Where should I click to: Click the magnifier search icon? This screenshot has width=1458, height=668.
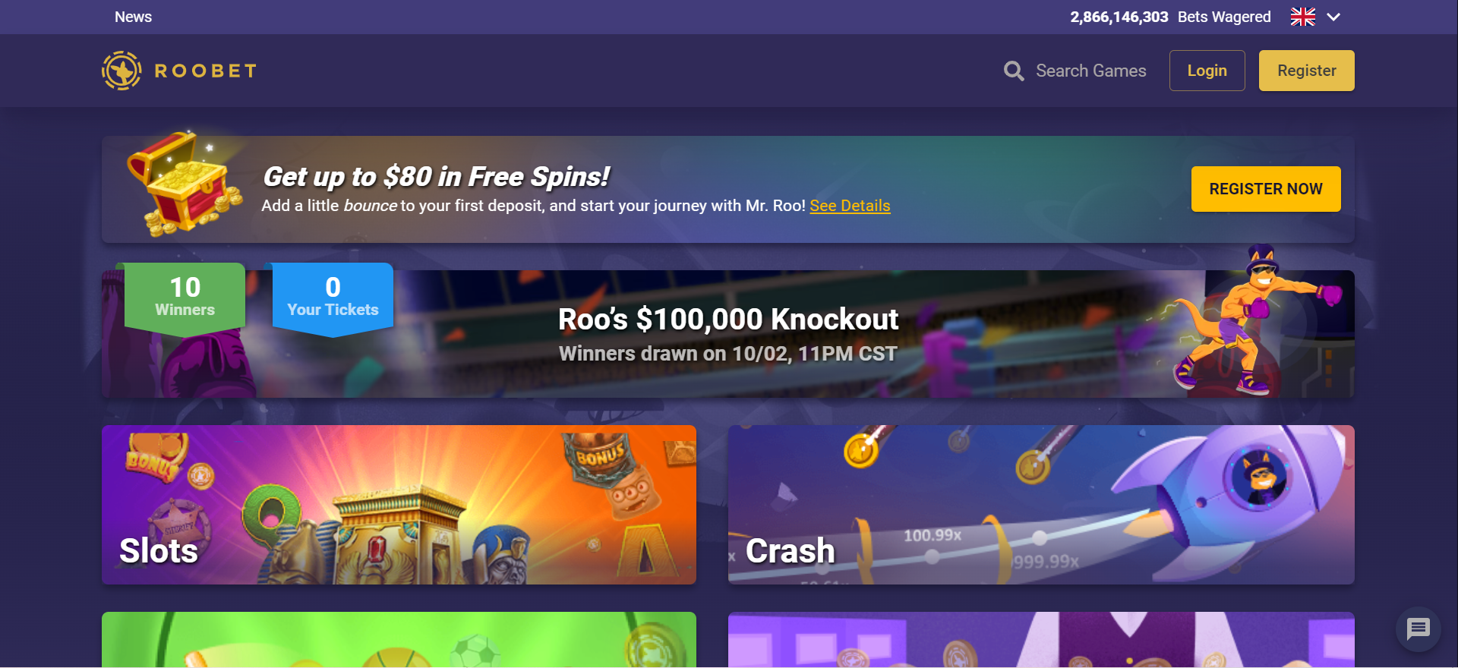1014,71
